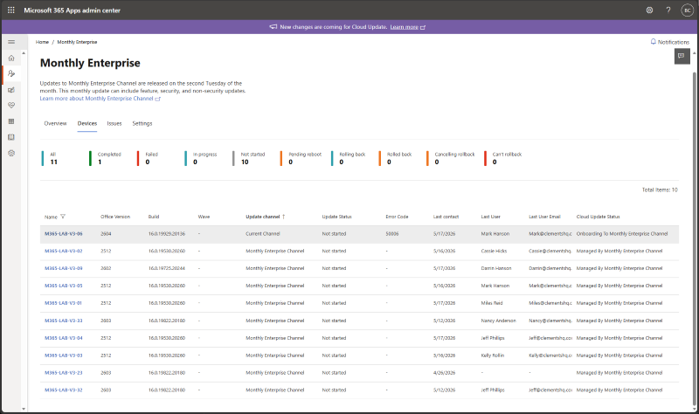Filter devices by In progress status
The image size is (699, 414).
(x=201, y=158)
